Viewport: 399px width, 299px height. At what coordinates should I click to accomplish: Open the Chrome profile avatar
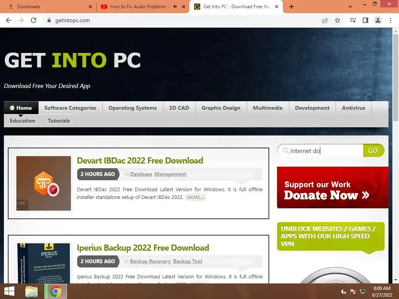378,20
